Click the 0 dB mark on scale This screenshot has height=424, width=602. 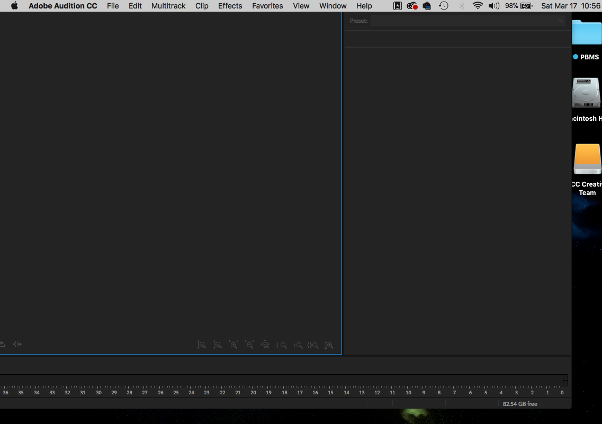(562, 393)
